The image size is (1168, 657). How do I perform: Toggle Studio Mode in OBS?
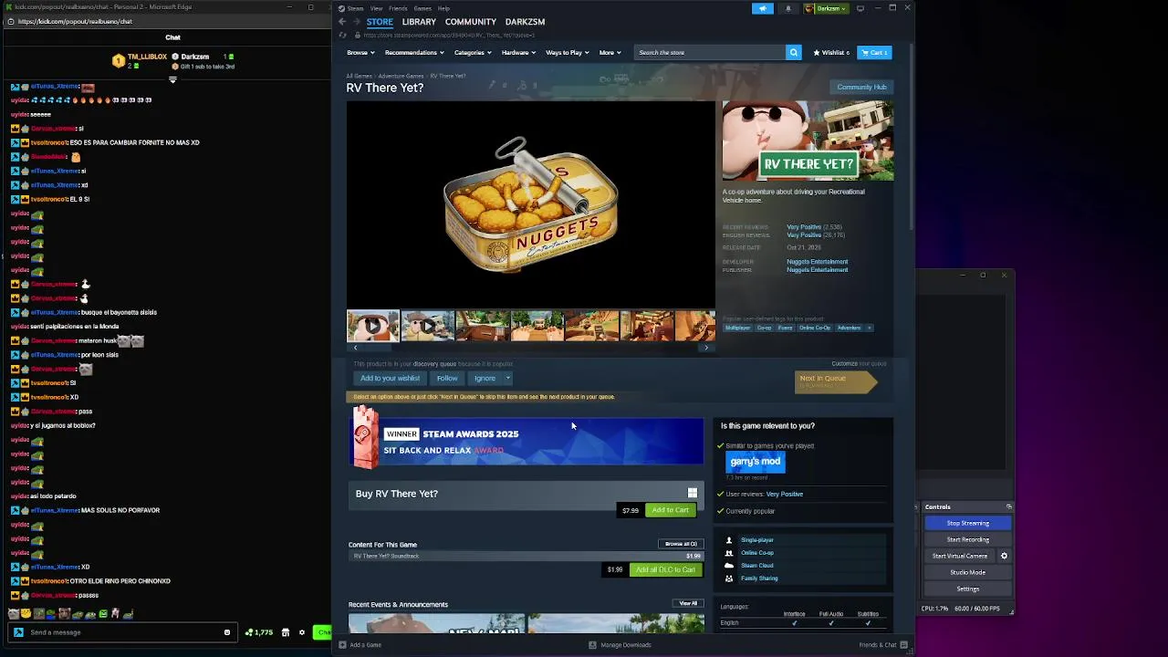tap(967, 572)
